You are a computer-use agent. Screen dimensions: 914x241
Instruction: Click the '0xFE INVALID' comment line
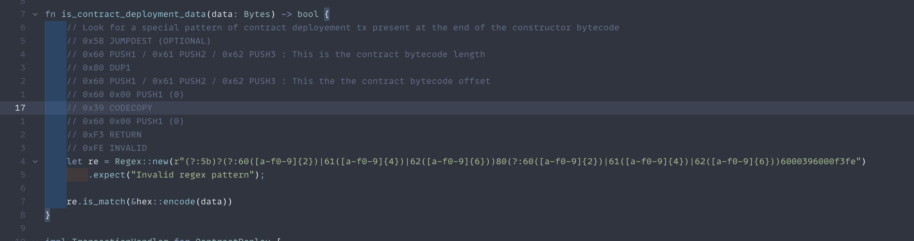[115, 148]
